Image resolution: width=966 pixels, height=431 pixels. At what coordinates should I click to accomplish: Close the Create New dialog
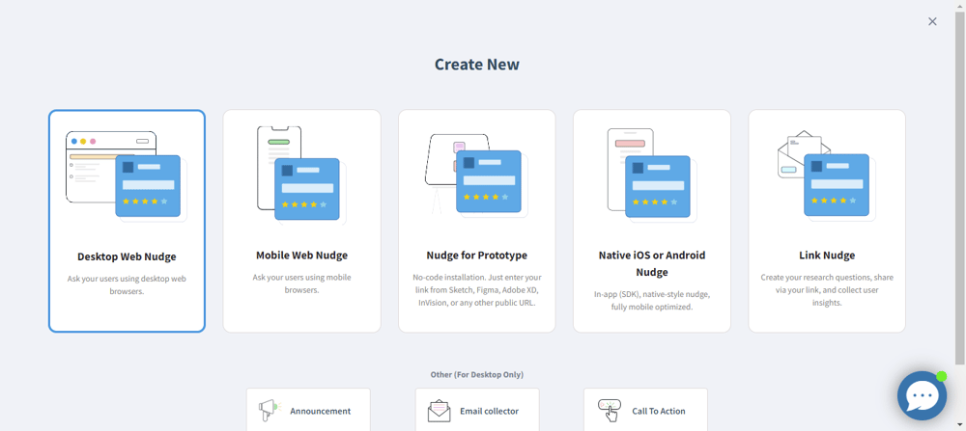click(x=932, y=21)
